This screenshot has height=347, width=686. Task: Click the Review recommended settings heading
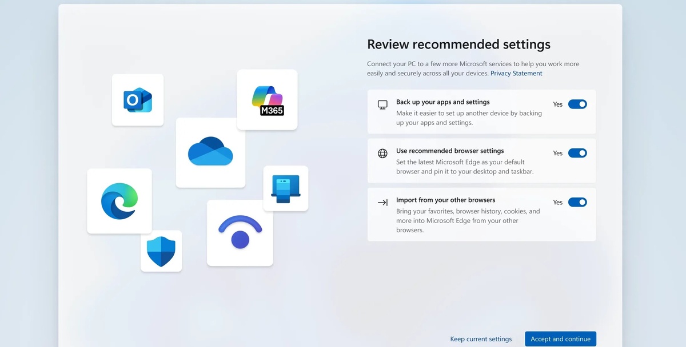click(458, 45)
